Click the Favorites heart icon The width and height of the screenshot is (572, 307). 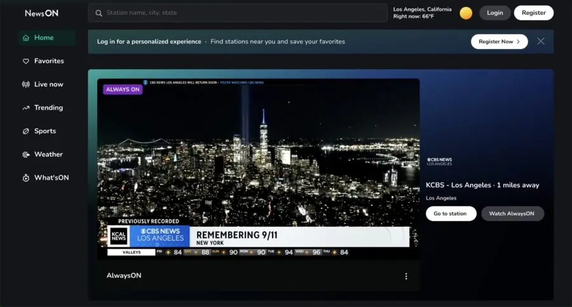click(26, 62)
